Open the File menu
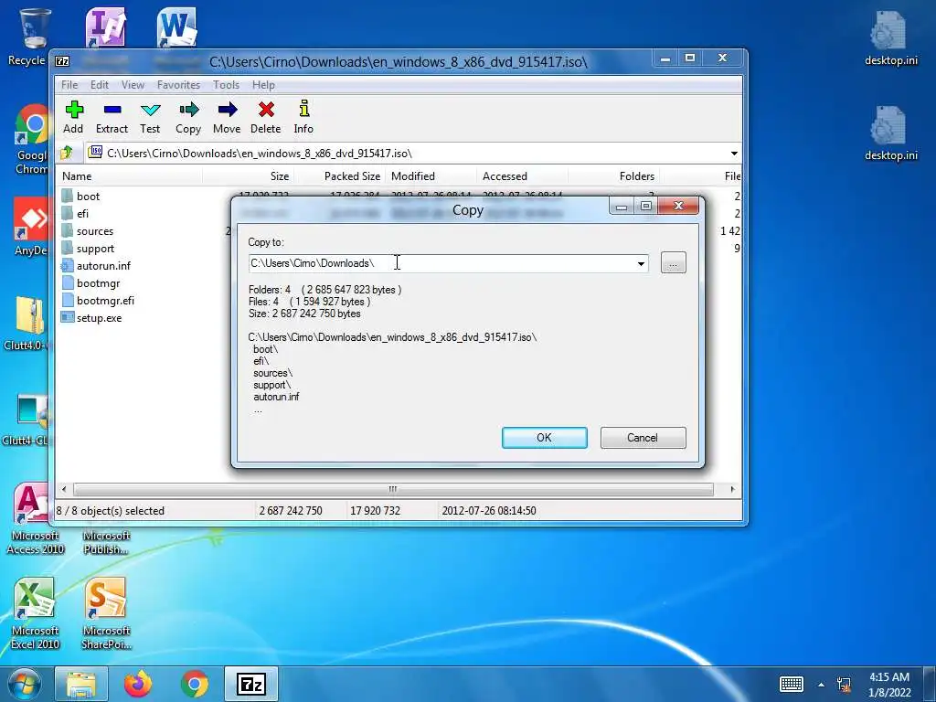The image size is (936, 702). [69, 85]
